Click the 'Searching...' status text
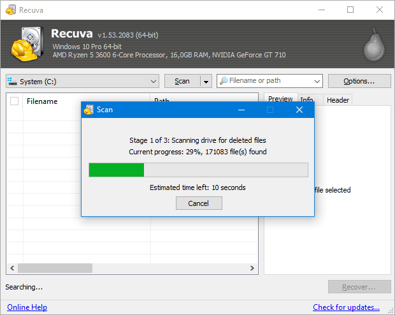 [x=24, y=287]
